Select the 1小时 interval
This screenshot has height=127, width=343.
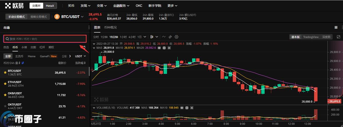pos(123,37)
